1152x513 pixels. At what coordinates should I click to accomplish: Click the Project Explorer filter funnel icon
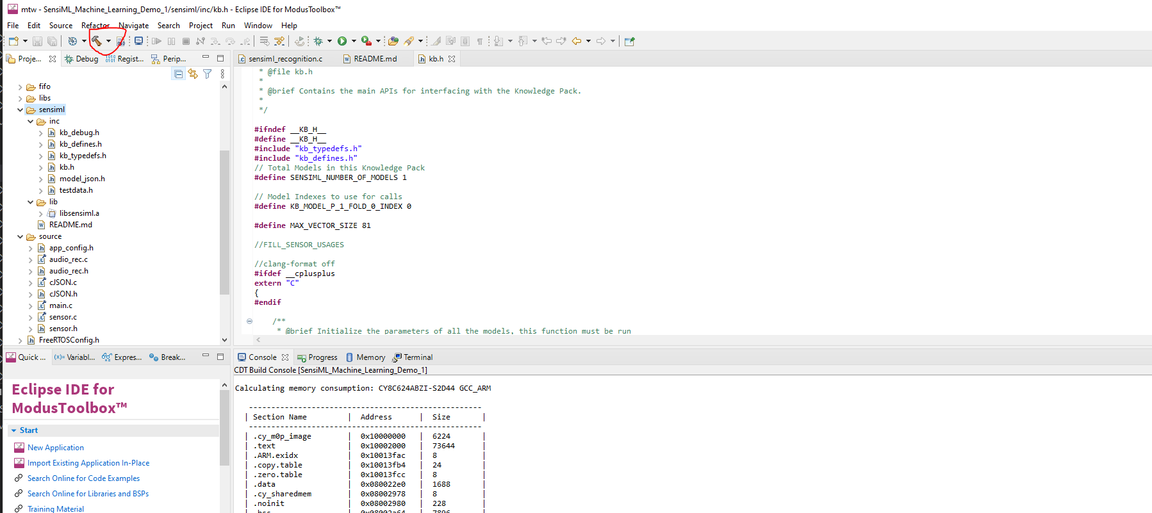coord(208,74)
